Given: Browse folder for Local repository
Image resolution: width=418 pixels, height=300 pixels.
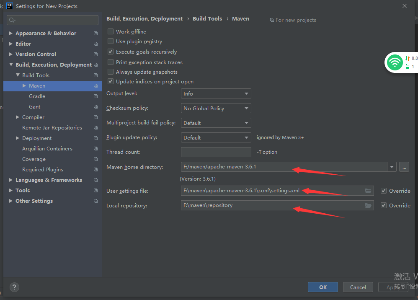Looking at the screenshot, I should tap(368, 205).
